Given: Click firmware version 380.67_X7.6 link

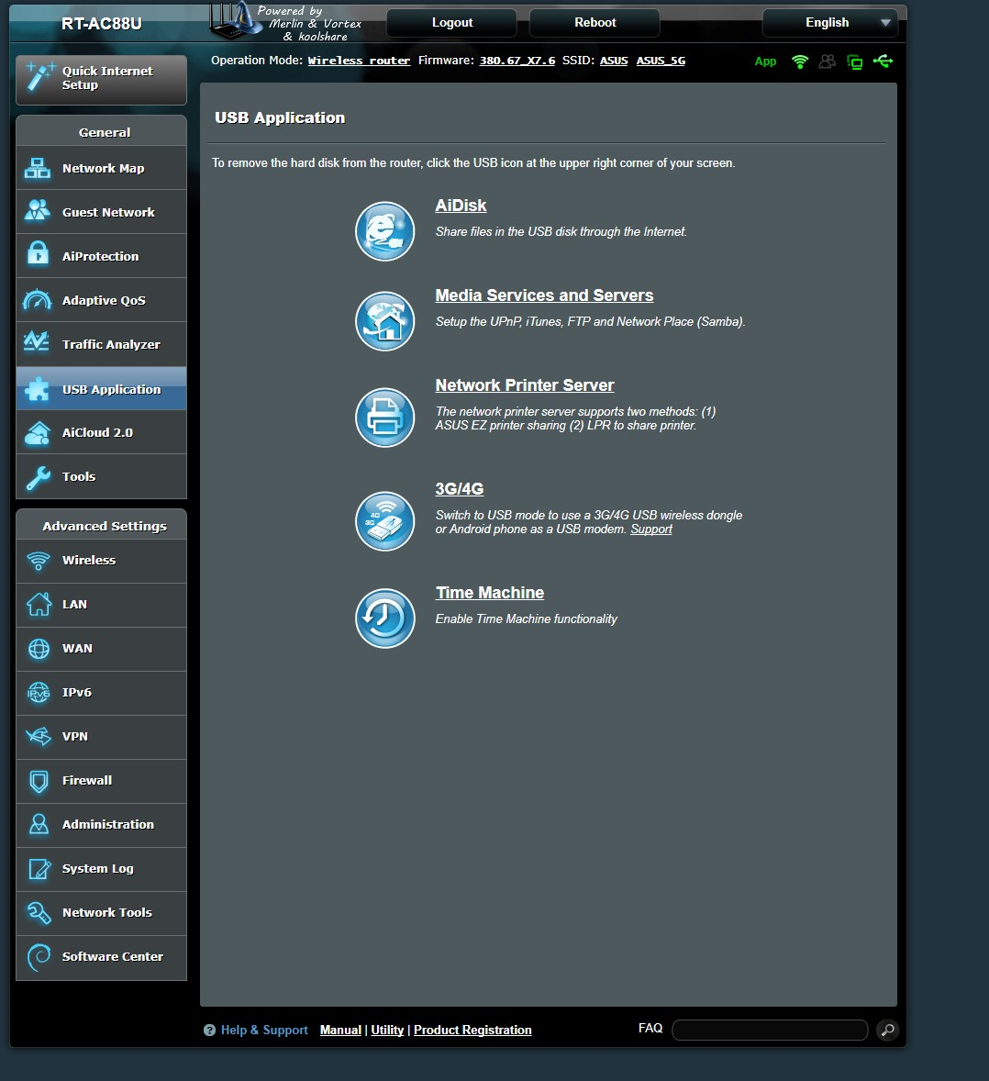Looking at the screenshot, I should (517, 61).
